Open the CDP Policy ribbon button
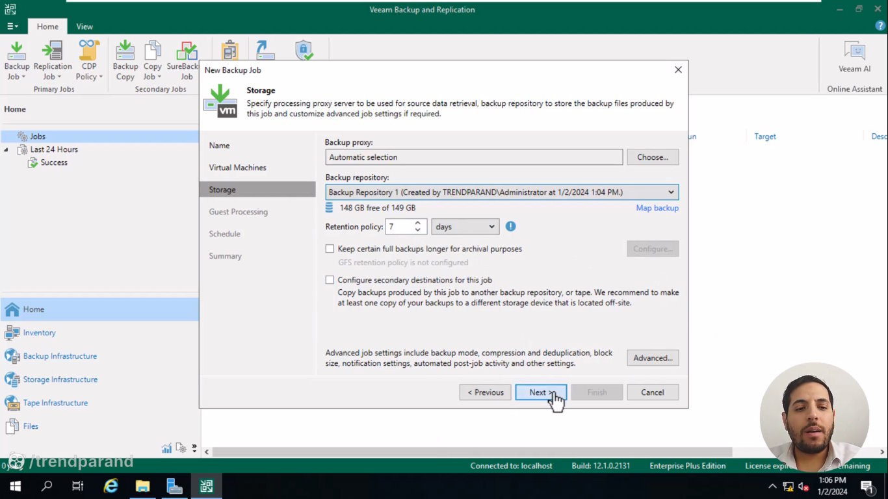The height and width of the screenshot is (499, 888). [x=89, y=60]
